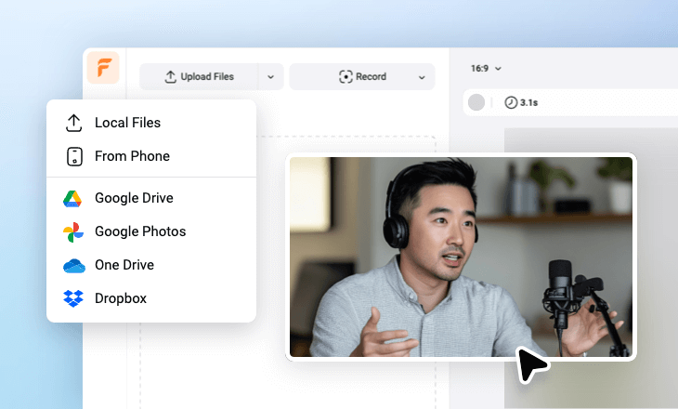Click the gray circle color swatch
This screenshot has width=678, height=409.
click(x=476, y=102)
